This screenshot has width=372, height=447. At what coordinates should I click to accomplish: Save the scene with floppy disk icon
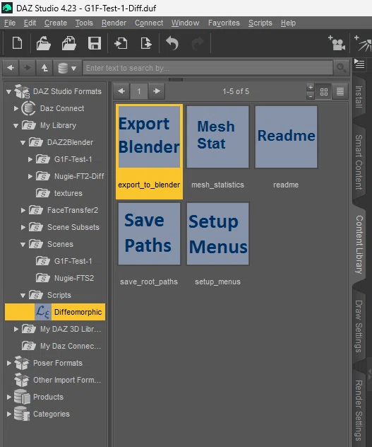click(95, 43)
